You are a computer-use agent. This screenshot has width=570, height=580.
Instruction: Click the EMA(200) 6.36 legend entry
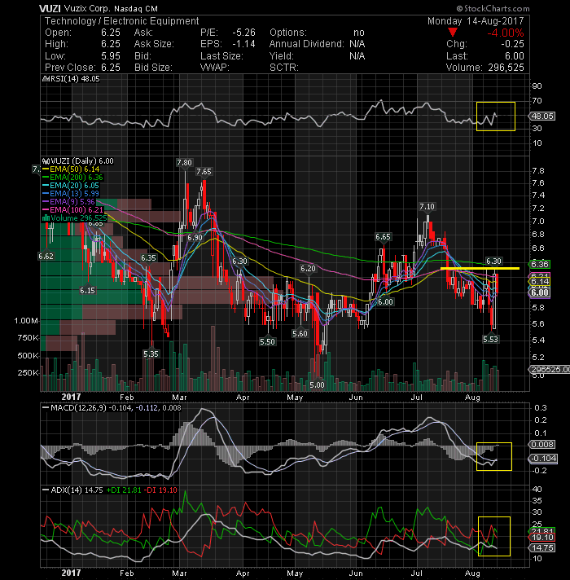[77, 178]
